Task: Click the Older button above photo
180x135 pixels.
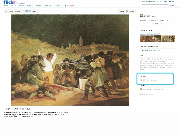Action: coord(132,11)
